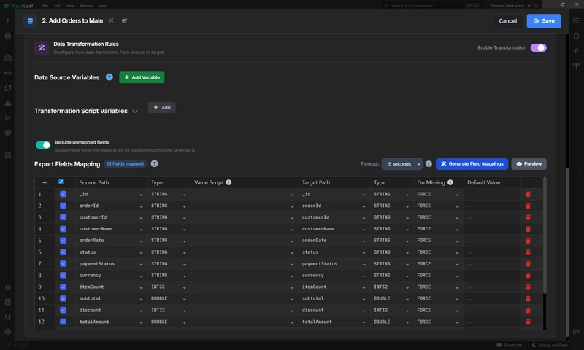Image resolution: width=584 pixels, height=350 pixels.
Task: Click the edit pencil icon beside task title
Action: click(124, 21)
